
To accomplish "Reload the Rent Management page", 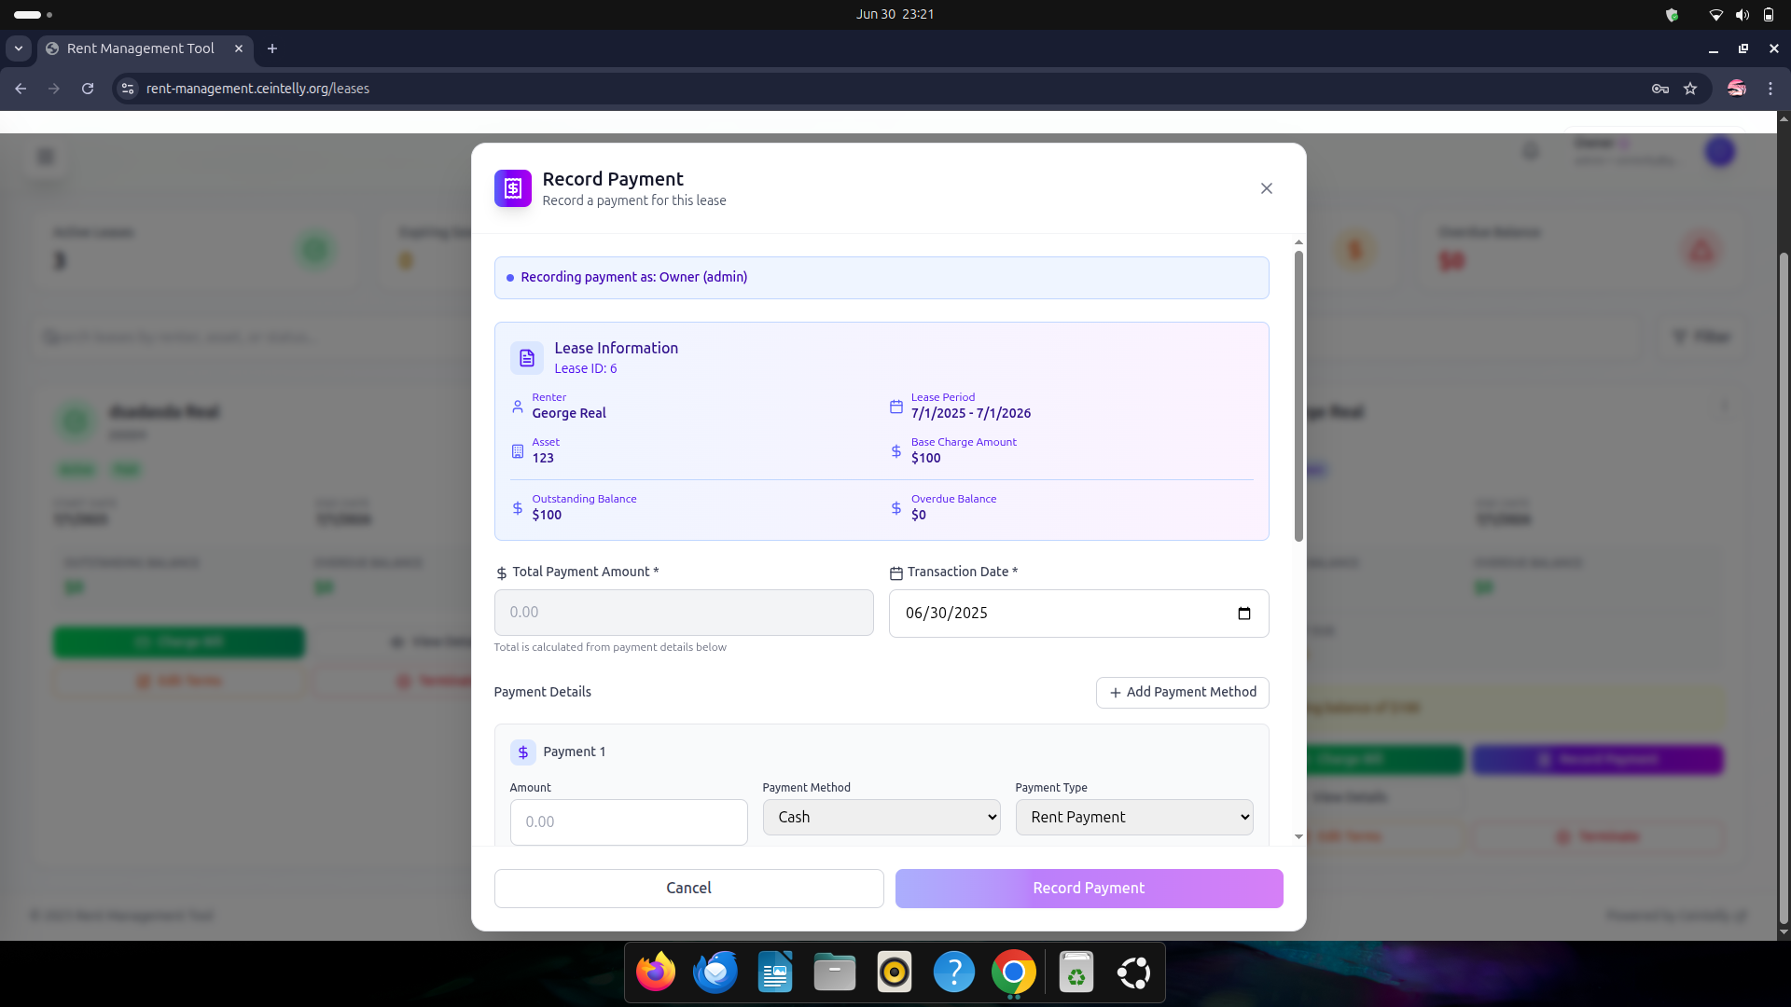I will [x=88, y=89].
